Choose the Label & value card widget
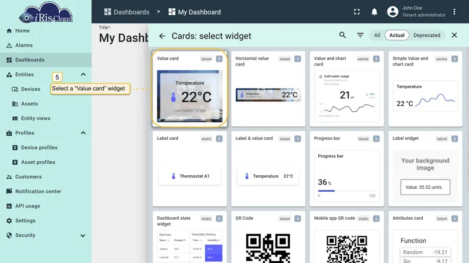Viewport: 469px width, 263px height. (x=268, y=169)
